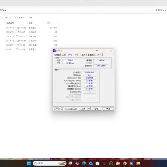Screen dimensions: 167x167
Task: Open Task View in the taskbar
Action: coord(70,163)
